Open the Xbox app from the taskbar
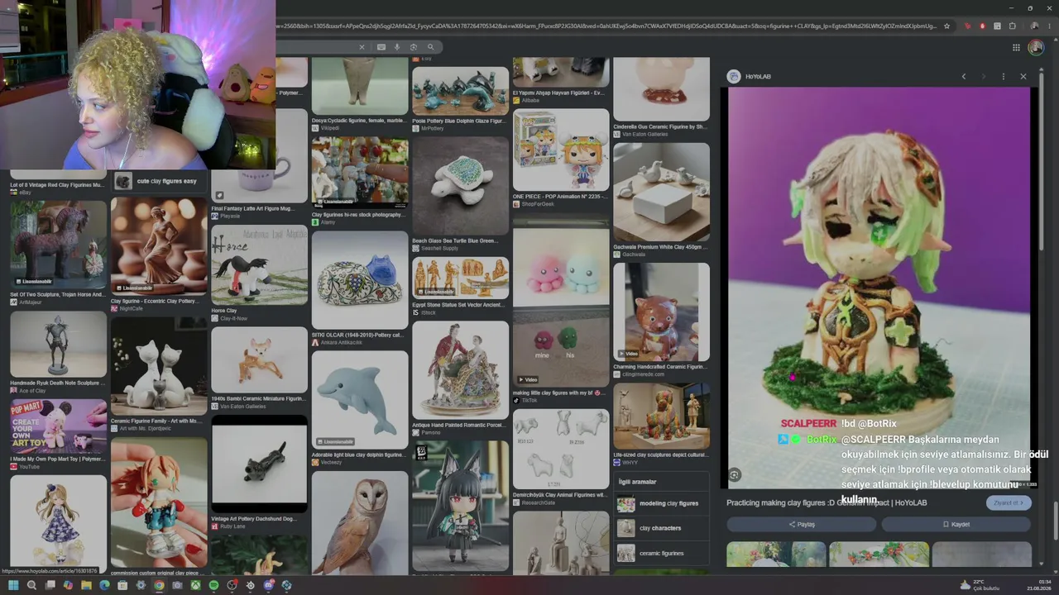1059x595 pixels. pos(195,585)
